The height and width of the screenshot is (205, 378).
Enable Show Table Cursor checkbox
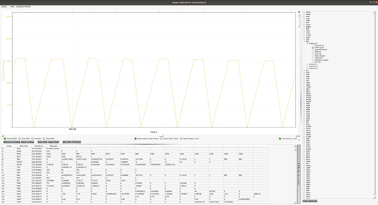(x=162, y=139)
